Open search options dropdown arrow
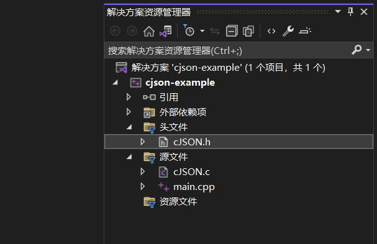 point(368,50)
